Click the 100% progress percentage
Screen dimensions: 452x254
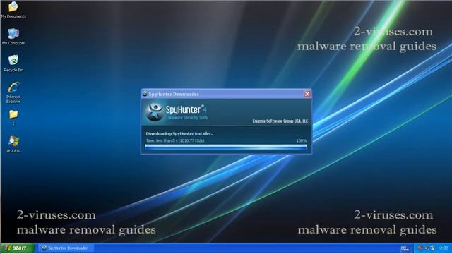click(x=302, y=141)
